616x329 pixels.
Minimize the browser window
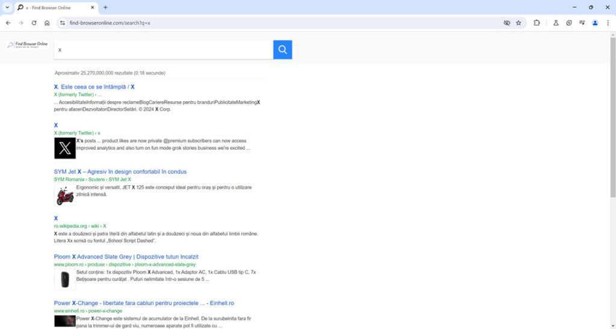click(574, 7)
